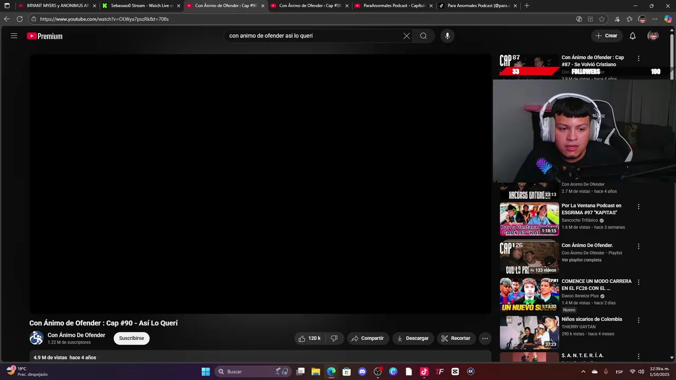This screenshot has height=380, width=676.
Task: Open Davoo Xeneize Plus channel name
Action: coord(580,296)
